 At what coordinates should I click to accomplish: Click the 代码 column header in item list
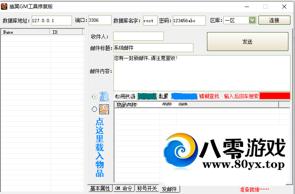pos(167,104)
